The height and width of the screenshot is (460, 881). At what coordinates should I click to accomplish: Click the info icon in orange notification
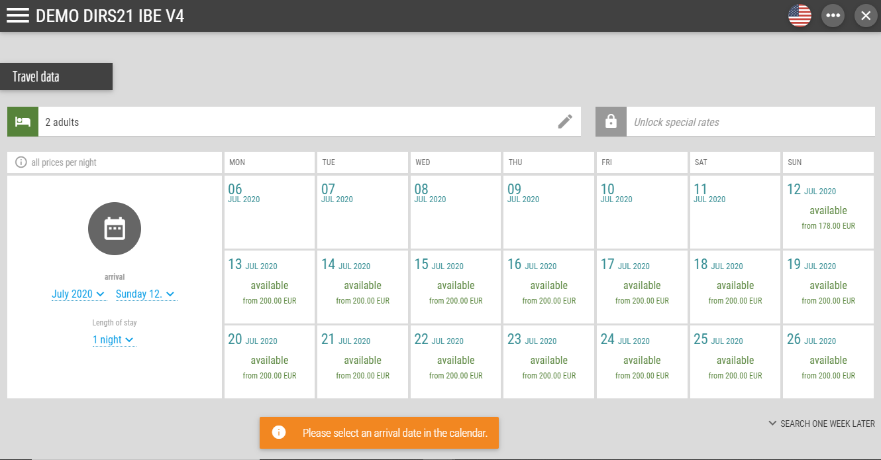click(x=279, y=433)
